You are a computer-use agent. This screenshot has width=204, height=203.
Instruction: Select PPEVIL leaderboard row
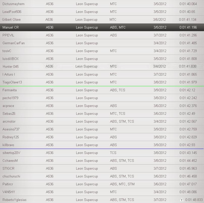click(102, 35)
